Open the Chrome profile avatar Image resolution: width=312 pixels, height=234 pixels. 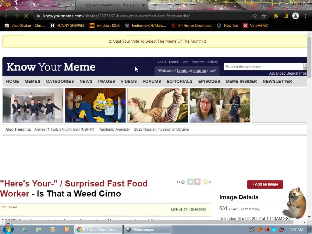pyautogui.click(x=296, y=16)
